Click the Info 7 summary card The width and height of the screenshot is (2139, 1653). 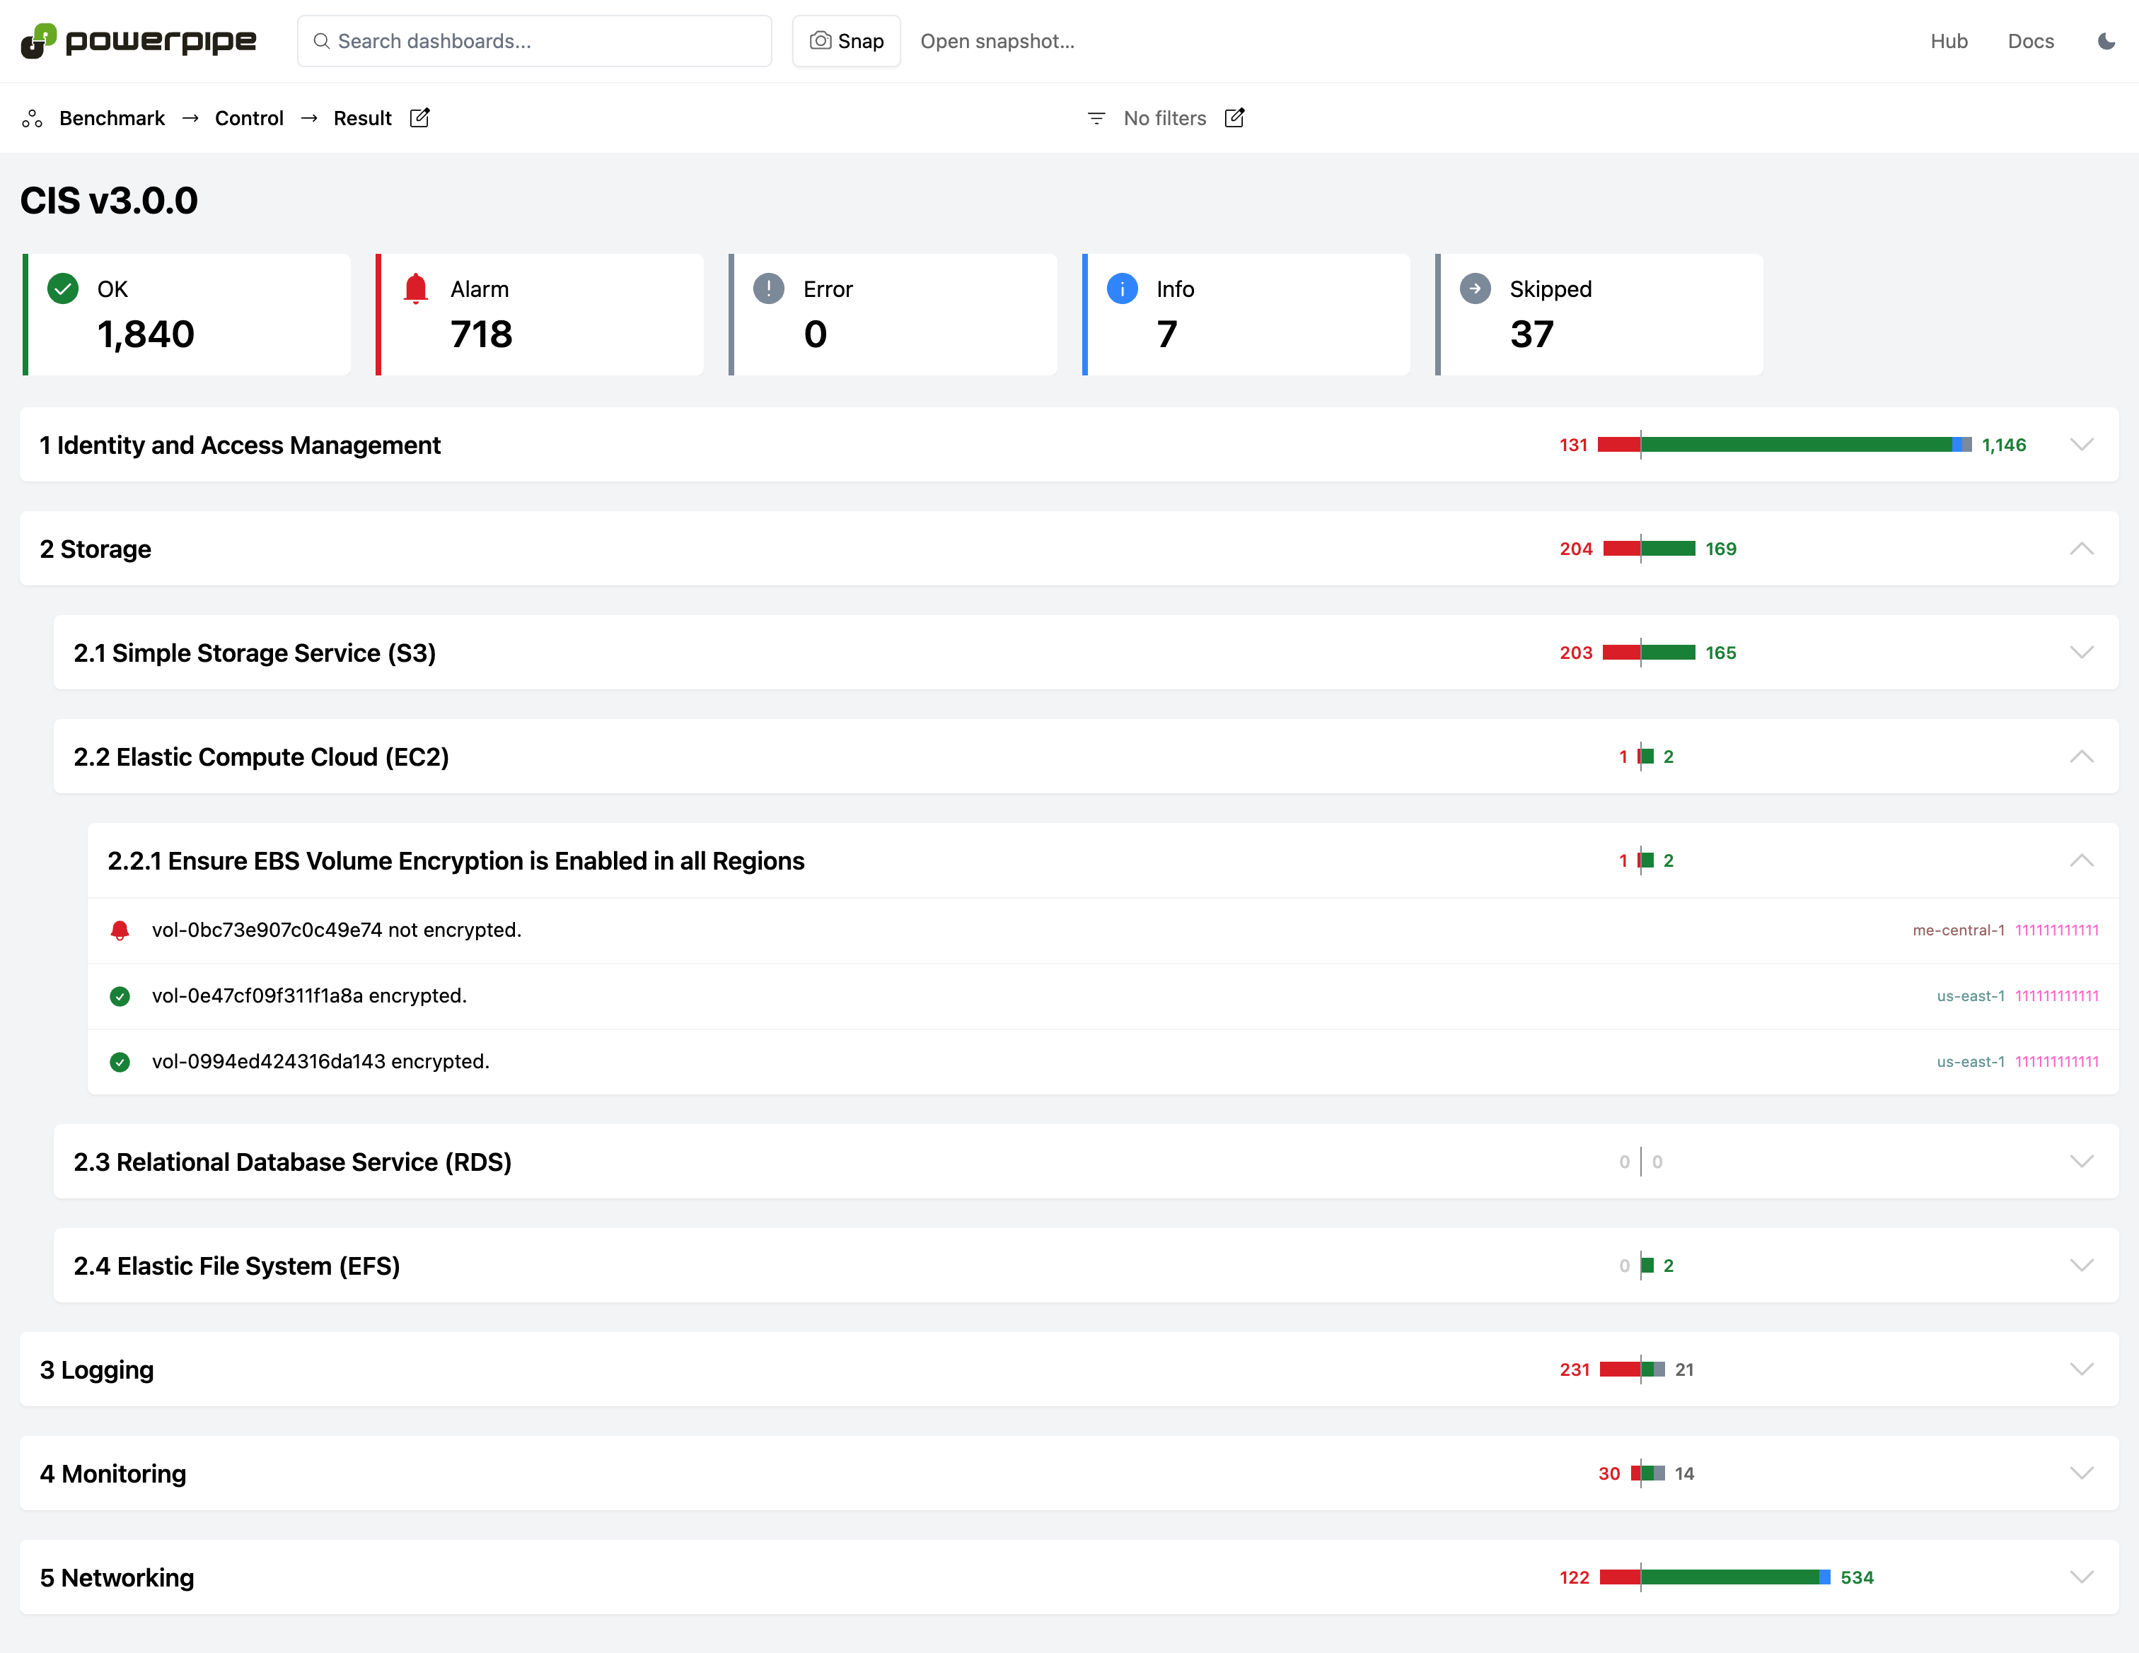[x=1246, y=314]
